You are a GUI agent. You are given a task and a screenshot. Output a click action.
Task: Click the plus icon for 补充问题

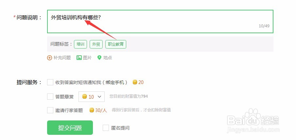[49, 58]
